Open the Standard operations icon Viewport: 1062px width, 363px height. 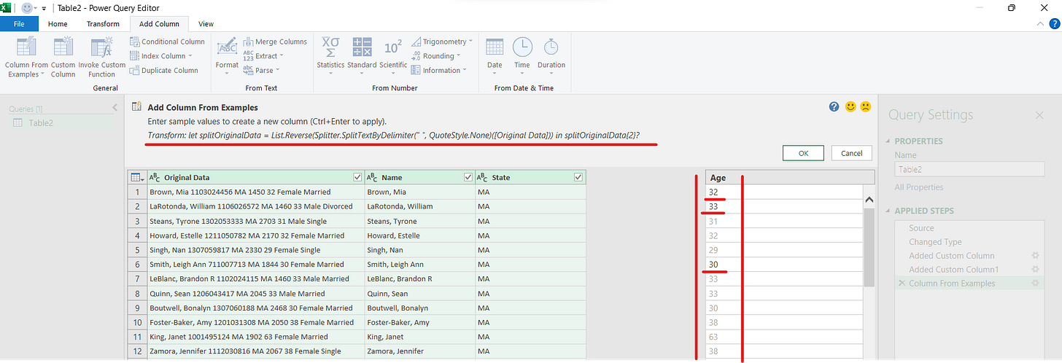click(362, 47)
